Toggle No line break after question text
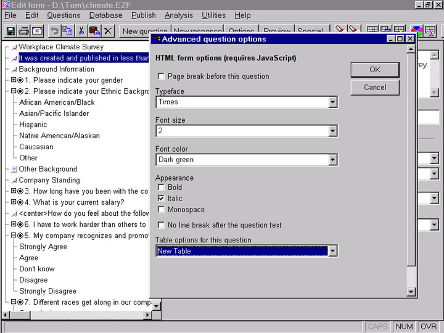Screen dimensions: 444x333 coord(161,225)
